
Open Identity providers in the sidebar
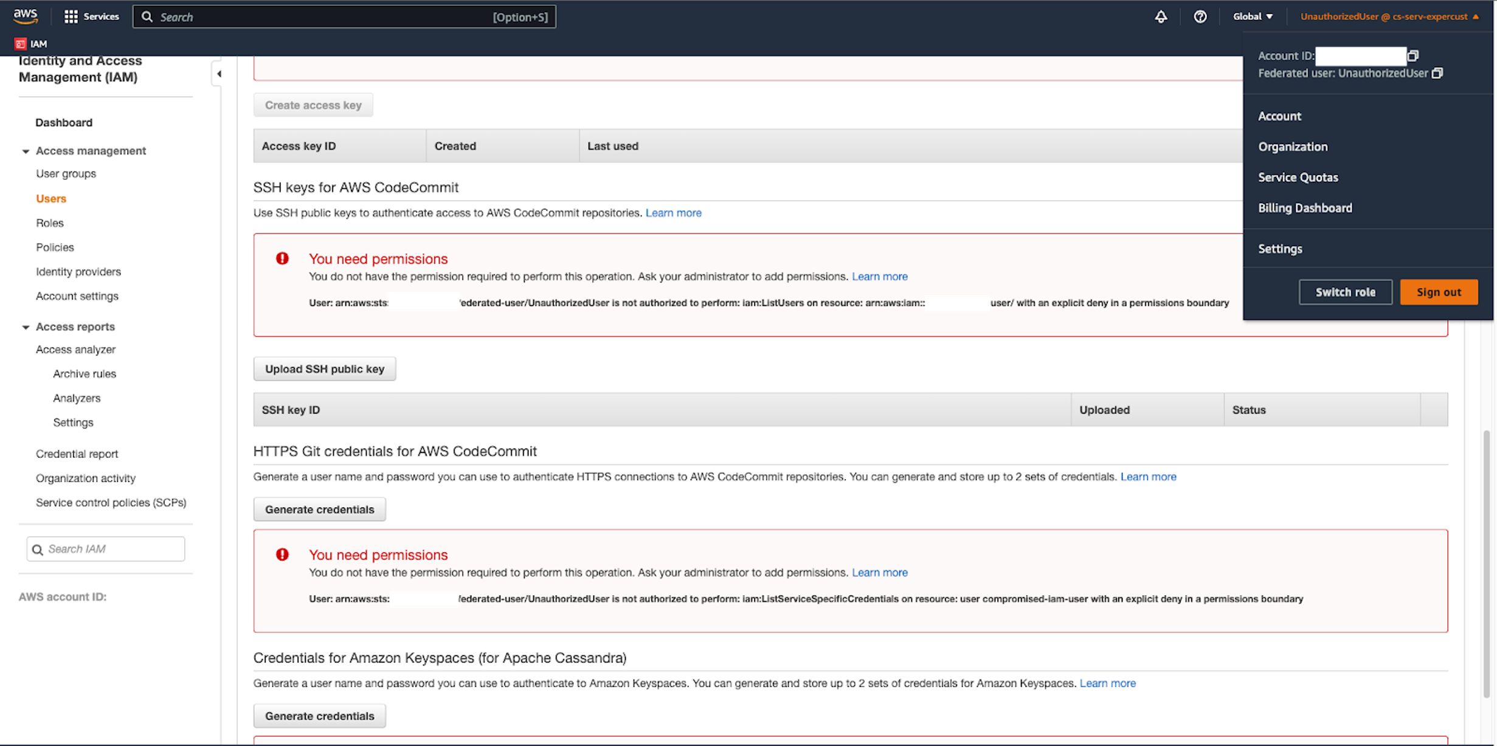pyautogui.click(x=78, y=272)
